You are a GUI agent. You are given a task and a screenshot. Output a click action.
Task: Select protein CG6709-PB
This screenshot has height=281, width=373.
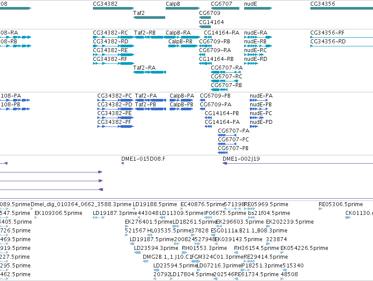tap(215, 96)
